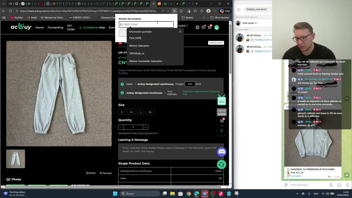
Task: Select the sweatpants thumbnail under main image
Action: pos(16,159)
